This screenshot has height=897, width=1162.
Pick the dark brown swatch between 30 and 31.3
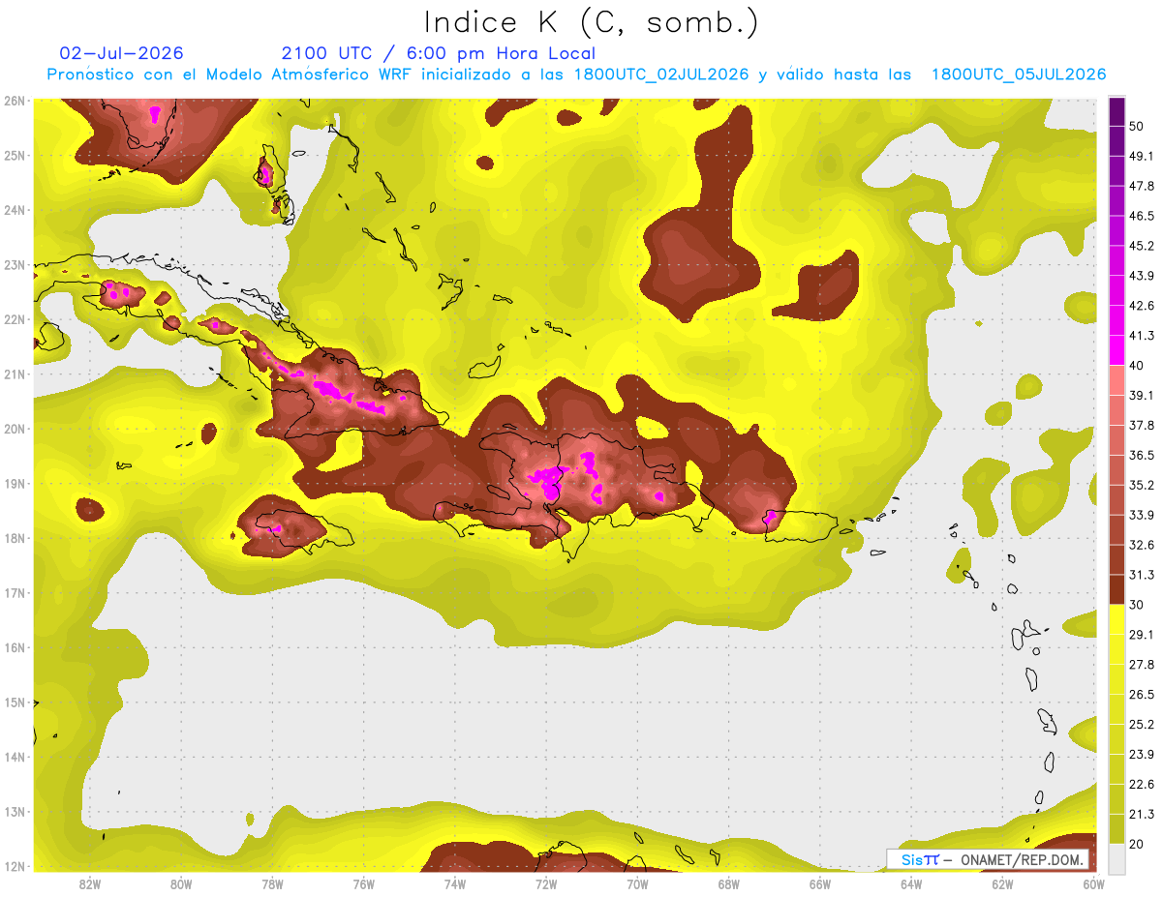(1116, 589)
